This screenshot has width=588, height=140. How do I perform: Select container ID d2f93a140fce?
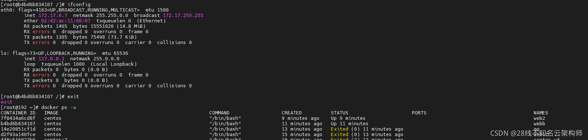[x=18, y=135]
